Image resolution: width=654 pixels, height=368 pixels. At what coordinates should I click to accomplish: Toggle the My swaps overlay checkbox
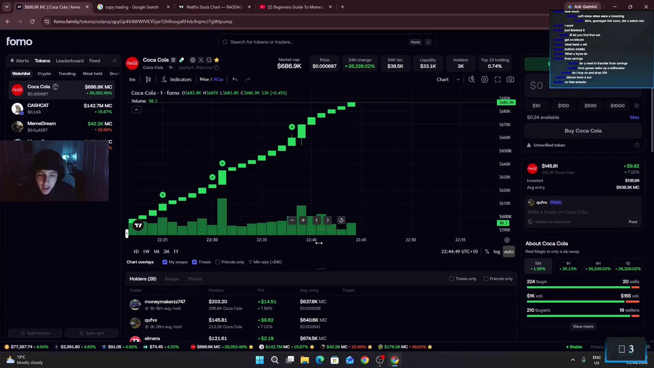[x=165, y=262]
